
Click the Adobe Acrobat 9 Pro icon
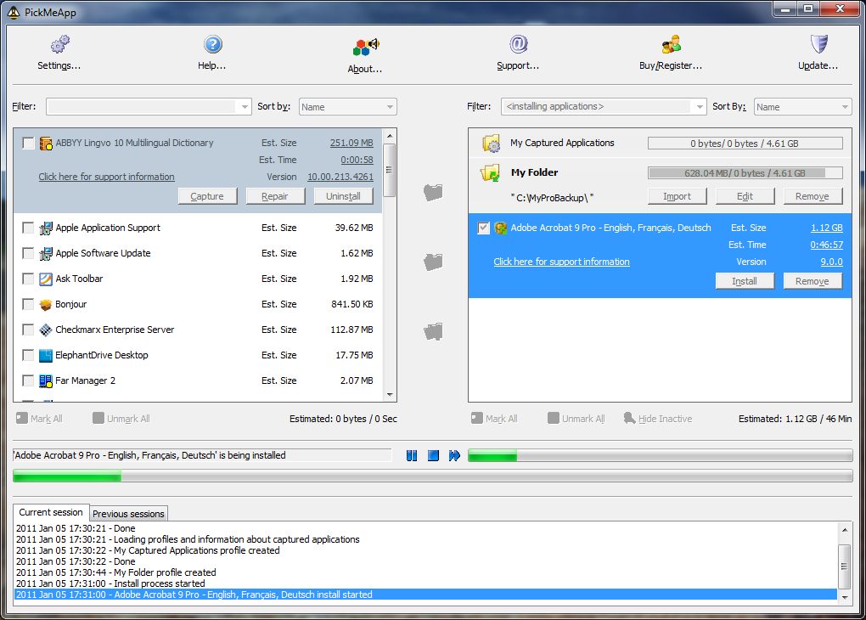coord(500,228)
